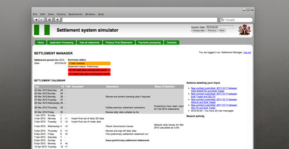289x149 pixels.
Task: Open contract link between DELTA and Bulk Trader
Action: [214, 106]
